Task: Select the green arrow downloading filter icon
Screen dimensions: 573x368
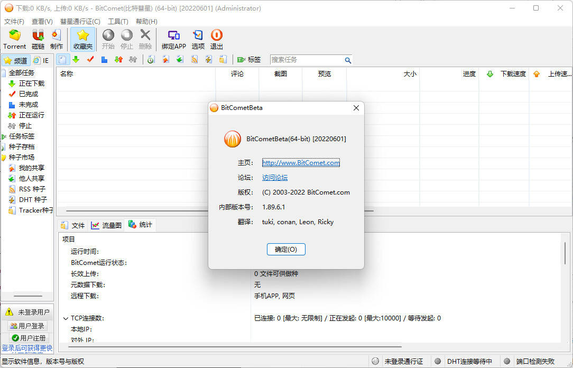Action: pos(76,60)
